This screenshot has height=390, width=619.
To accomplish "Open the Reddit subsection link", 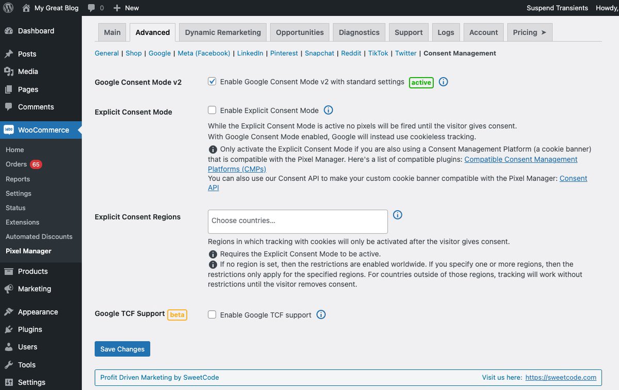I will click(351, 53).
